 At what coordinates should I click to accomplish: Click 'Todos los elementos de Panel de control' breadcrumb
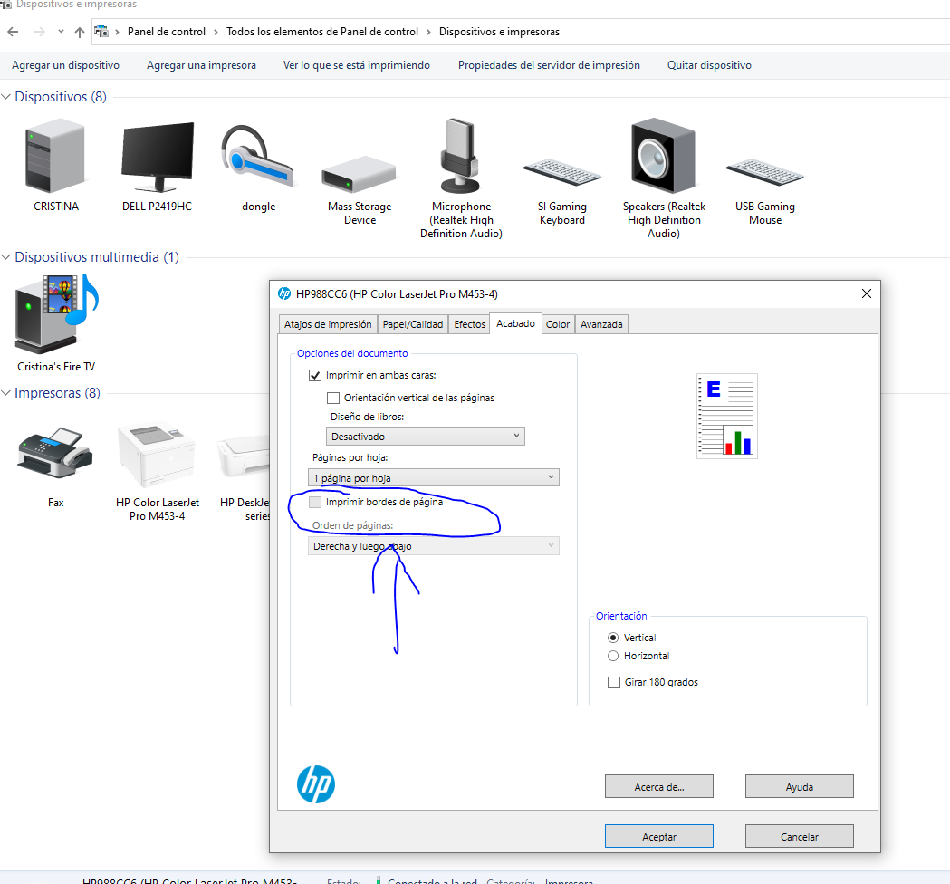point(322,32)
